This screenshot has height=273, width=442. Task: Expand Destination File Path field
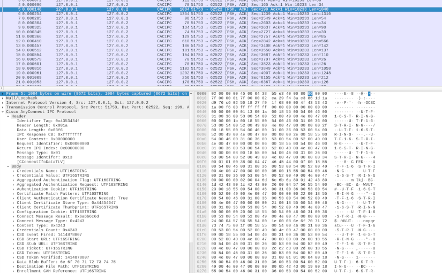click(x=13, y=266)
